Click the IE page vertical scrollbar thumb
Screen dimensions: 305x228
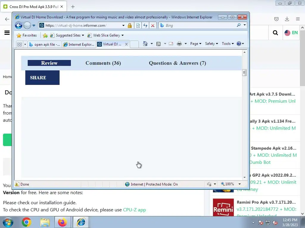point(245,72)
